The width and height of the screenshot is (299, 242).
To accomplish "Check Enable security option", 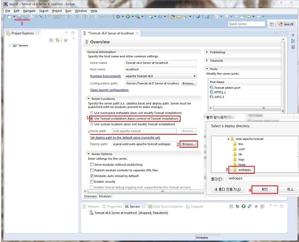I will [x=92, y=182].
